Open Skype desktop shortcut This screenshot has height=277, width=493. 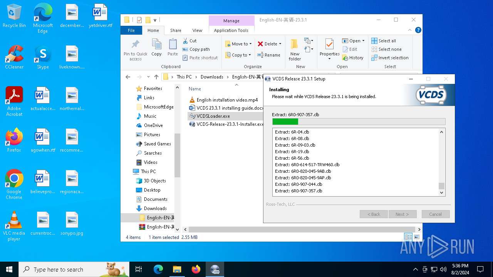43,57
